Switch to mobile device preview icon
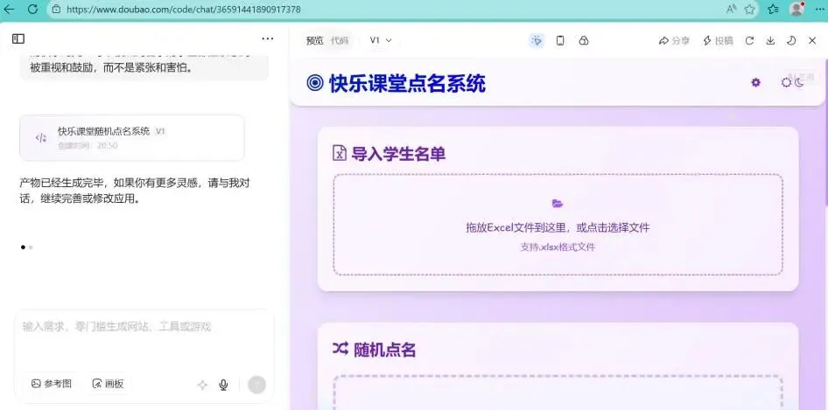Viewport: 828px width, 410px height. pyautogui.click(x=560, y=40)
